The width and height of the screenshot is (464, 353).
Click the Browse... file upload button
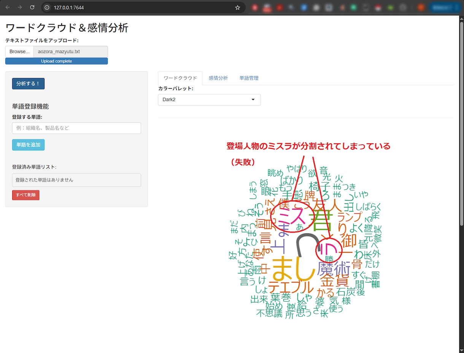(19, 51)
